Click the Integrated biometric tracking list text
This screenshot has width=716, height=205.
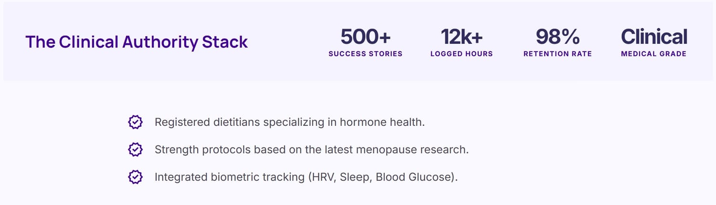(x=306, y=177)
